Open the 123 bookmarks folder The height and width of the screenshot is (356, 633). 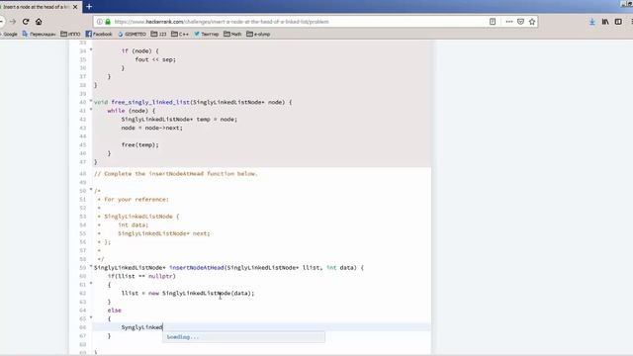[158, 35]
